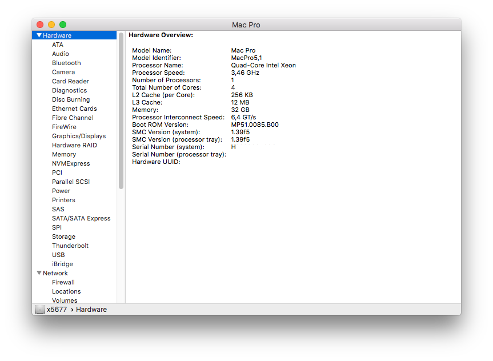
Task: Select Graphics/Displays in sidebar
Action: [x=79, y=136]
